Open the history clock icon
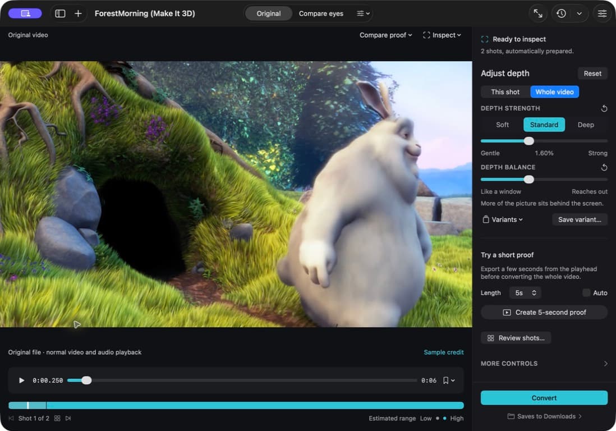This screenshot has height=431, width=616. (x=562, y=13)
